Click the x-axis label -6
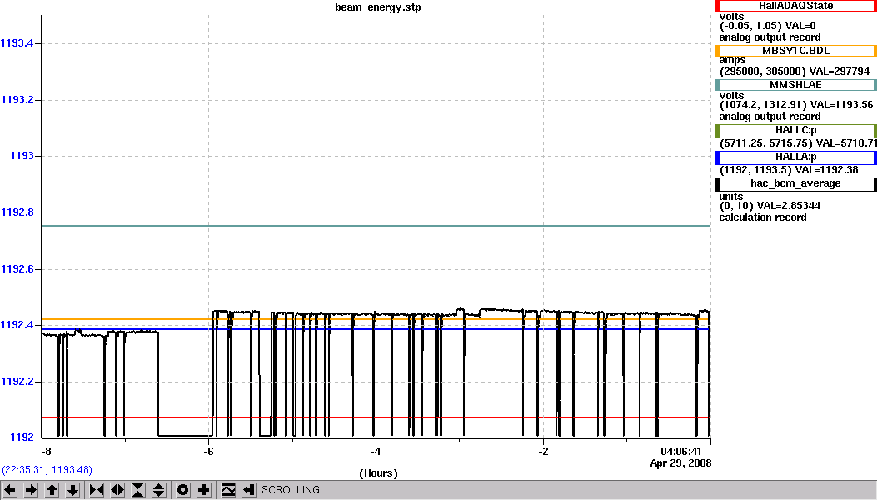Image resolution: width=877 pixels, height=500 pixels. tap(208, 452)
